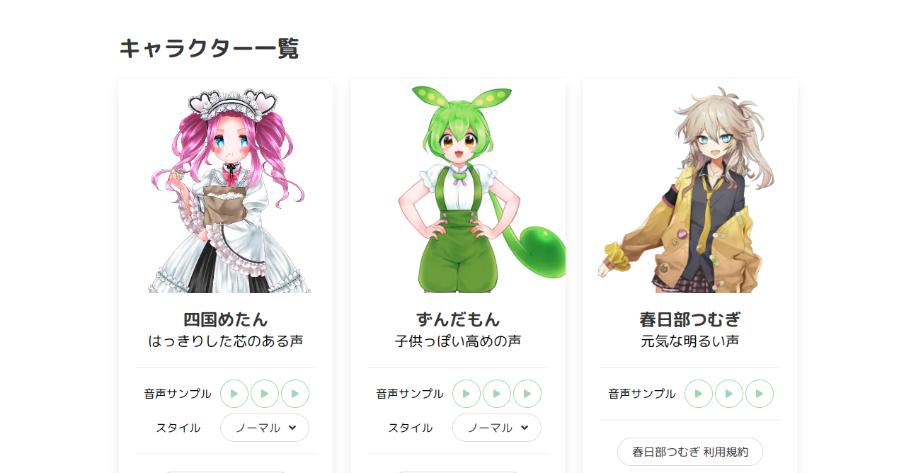Image resolution: width=916 pixels, height=473 pixels.
Task: Play second voice sample for 四国めたん
Action: coord(265,394)
